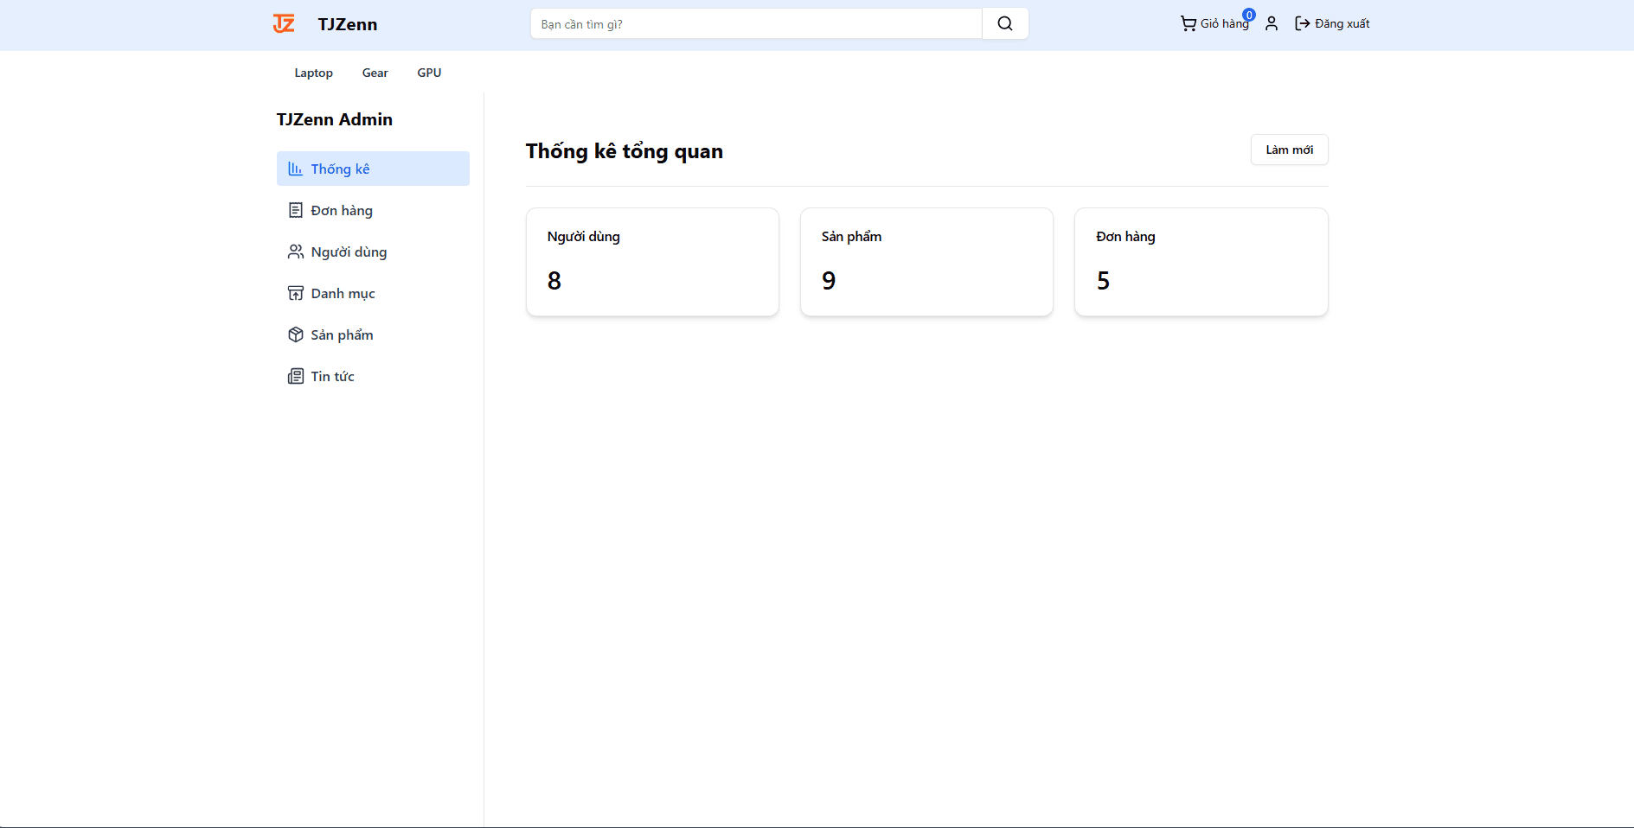Screen dimensions: 1634x828
Task: Open the user profile icon
Action: coord(1271,24)
